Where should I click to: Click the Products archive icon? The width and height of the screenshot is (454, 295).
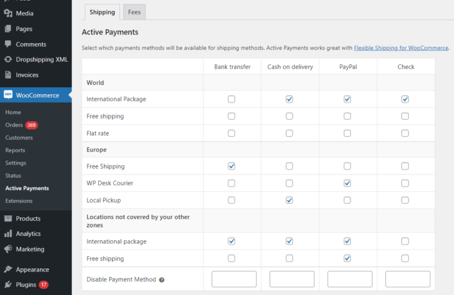[x=8, y=219]
